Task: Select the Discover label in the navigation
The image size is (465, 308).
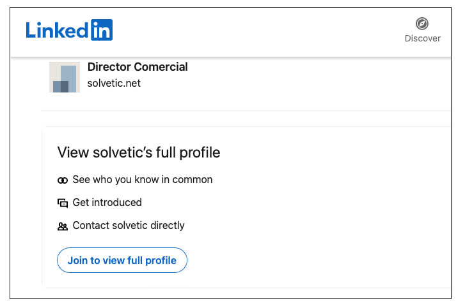Action: [422, 38]
